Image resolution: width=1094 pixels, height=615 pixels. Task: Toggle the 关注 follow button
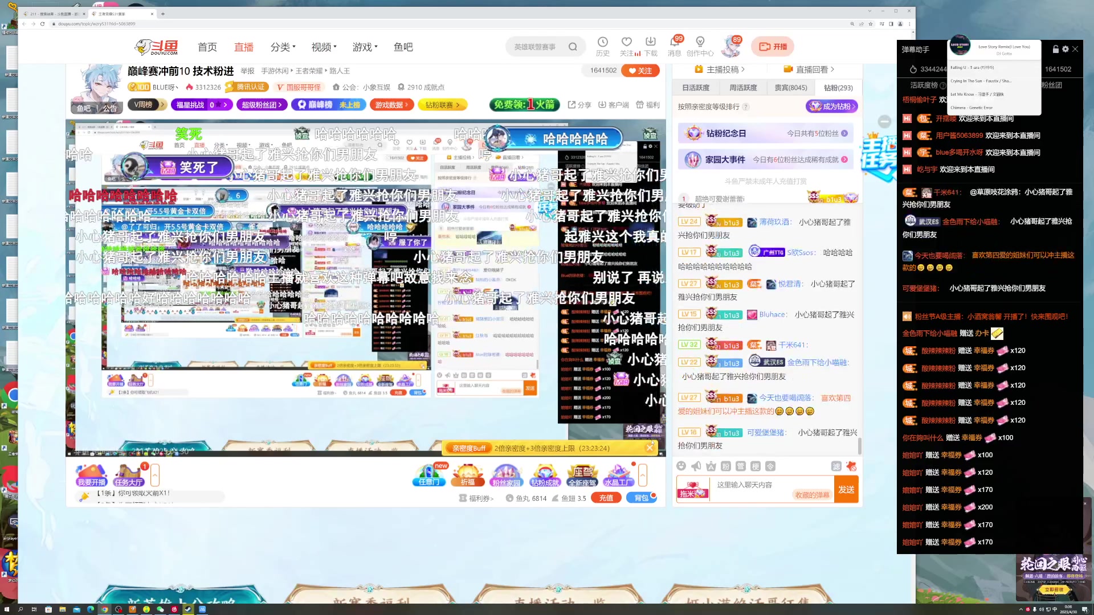pyautogui.click(x=640, y=71)
